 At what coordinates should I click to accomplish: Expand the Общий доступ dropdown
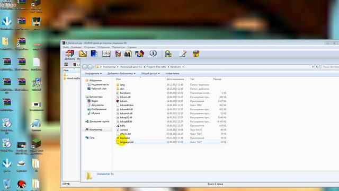[150, 74]
